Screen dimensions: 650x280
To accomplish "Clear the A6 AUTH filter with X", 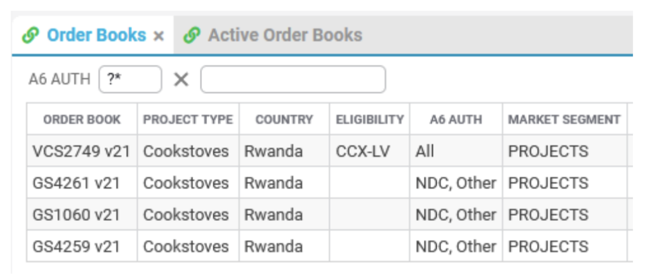I will tap(181, 79).
